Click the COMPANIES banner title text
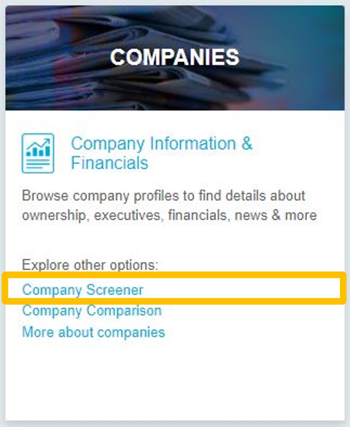The image size is (350, 427). coord(175,57)
